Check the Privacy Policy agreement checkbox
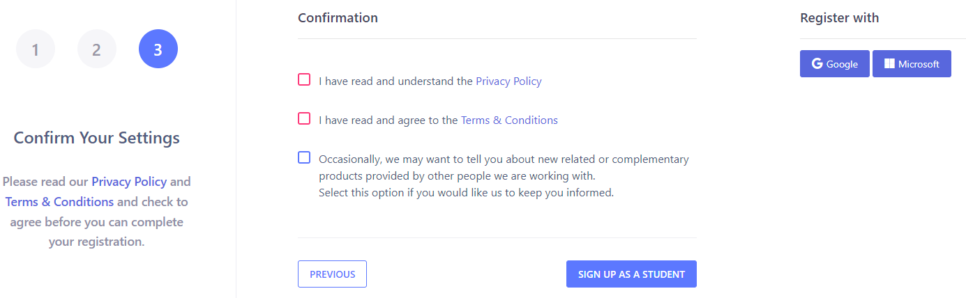966x298 pixels. coord(304,79)
